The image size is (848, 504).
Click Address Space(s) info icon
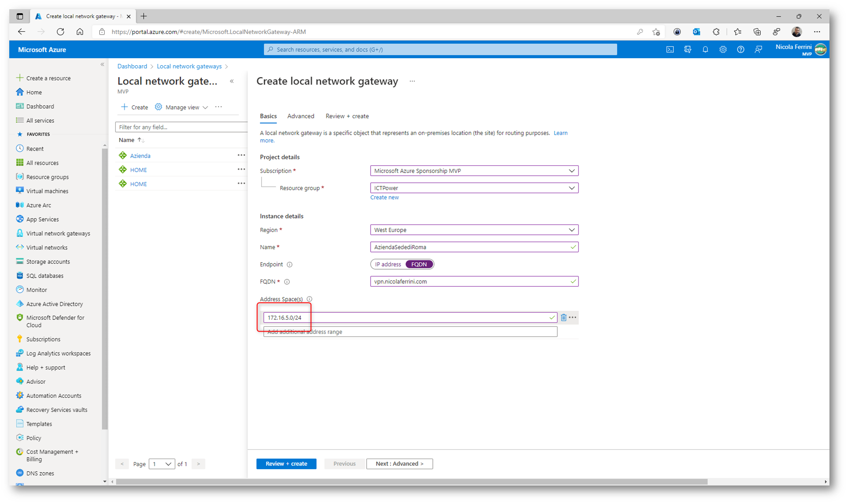[x=309, y=299]
